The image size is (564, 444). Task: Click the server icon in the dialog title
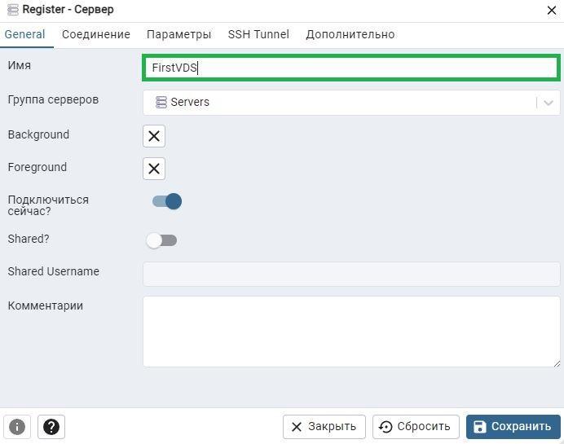(x=12, y=9)
